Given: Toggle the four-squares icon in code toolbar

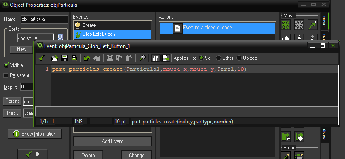Looking at the screenshot, I should pyautogui.click(x=156, y=58).
